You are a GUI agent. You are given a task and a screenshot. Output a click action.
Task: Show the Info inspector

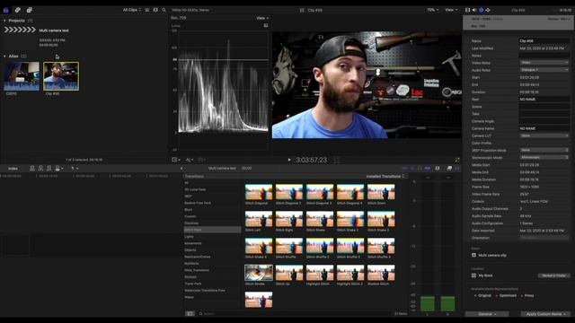[x=482, y=10]
